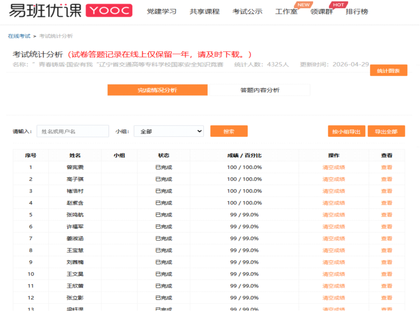Click 查看 for row 7
420x311 pixels.
click(x=387, y=238)
